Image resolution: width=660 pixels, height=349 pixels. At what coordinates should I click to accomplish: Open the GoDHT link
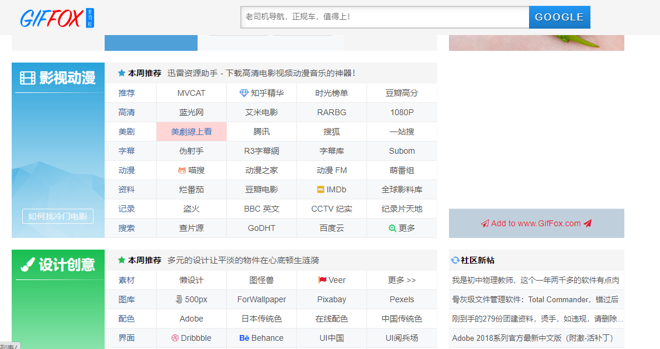(261, 228)
